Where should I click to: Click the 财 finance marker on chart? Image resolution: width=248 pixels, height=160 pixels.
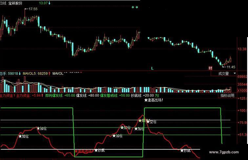pos(210,68)
